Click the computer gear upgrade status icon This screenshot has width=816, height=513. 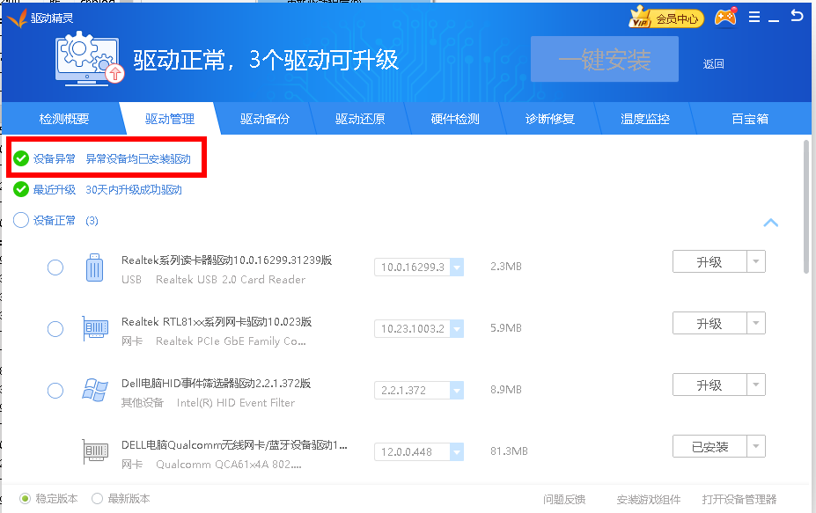[x=90, y=58]
